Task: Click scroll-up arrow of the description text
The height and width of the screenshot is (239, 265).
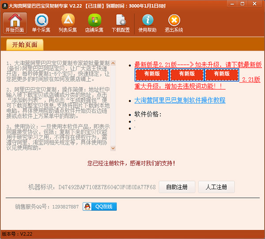Action: (113, 59)
